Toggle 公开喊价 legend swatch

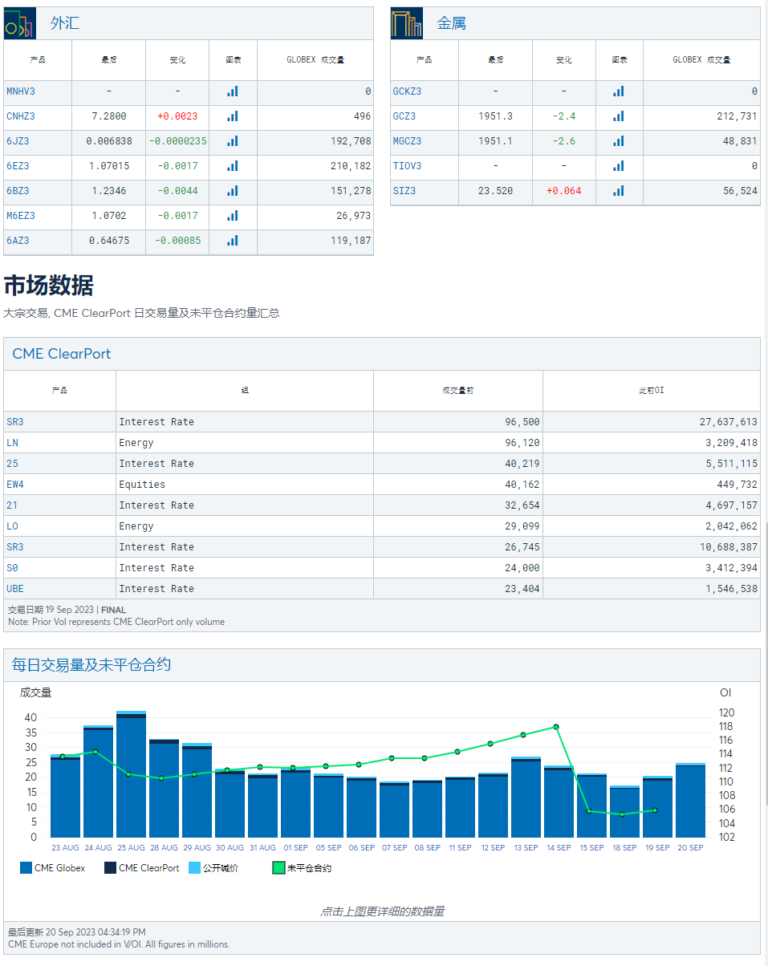click(194, 868)
